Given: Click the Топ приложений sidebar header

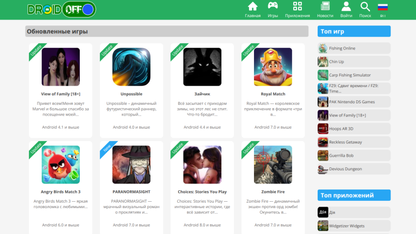Looking at the screenshot, I should [x=354, y=195].
